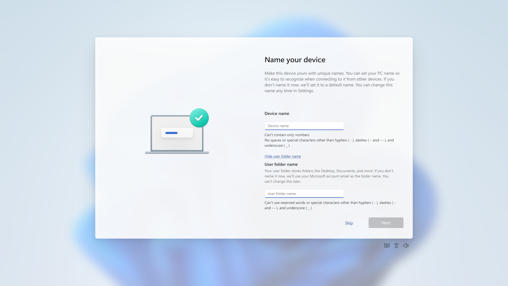The width and height of the screenshot is (508, 286).
Task: Open the accessibility options icon
Action: point(396,245)
